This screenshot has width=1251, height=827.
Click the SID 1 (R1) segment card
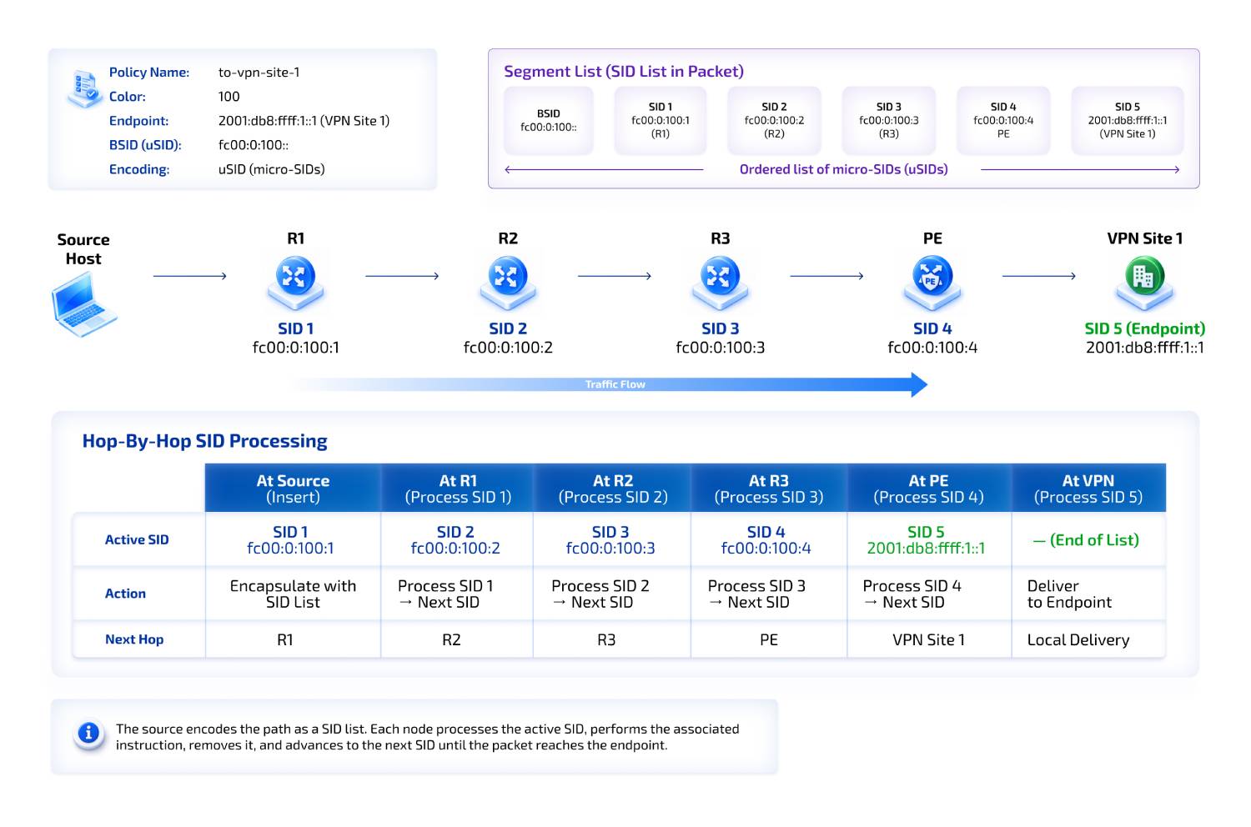click(661, 120)
